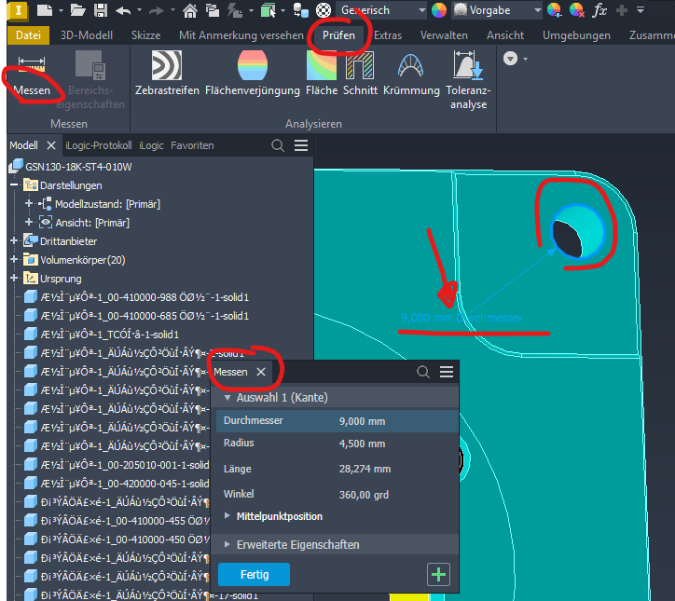Select the solid ending 00-410000-685 in browser

click(145, 316)
